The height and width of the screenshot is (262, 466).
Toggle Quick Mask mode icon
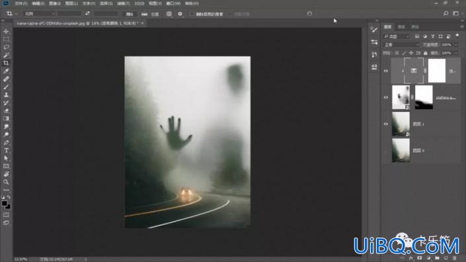pyautogui.click(x=6, y=215)
